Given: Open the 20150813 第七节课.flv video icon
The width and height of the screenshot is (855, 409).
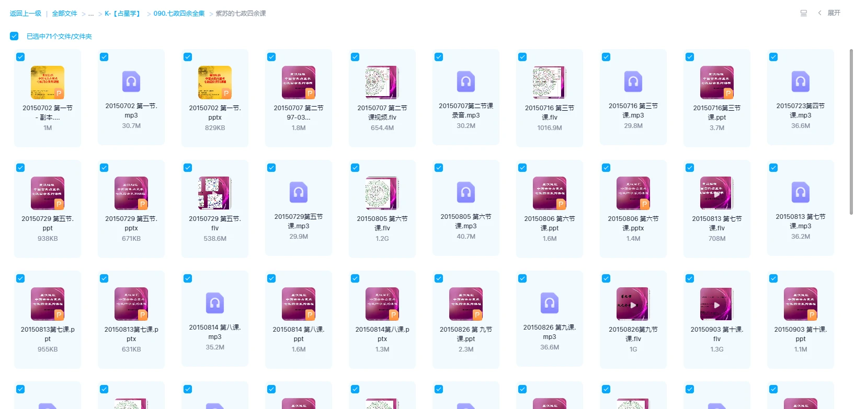Looking at the screenshot, I should click(x=717, y=193).
